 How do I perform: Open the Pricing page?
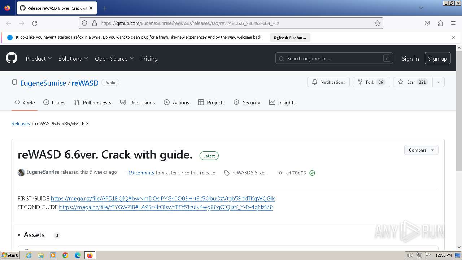coord(149,58)
